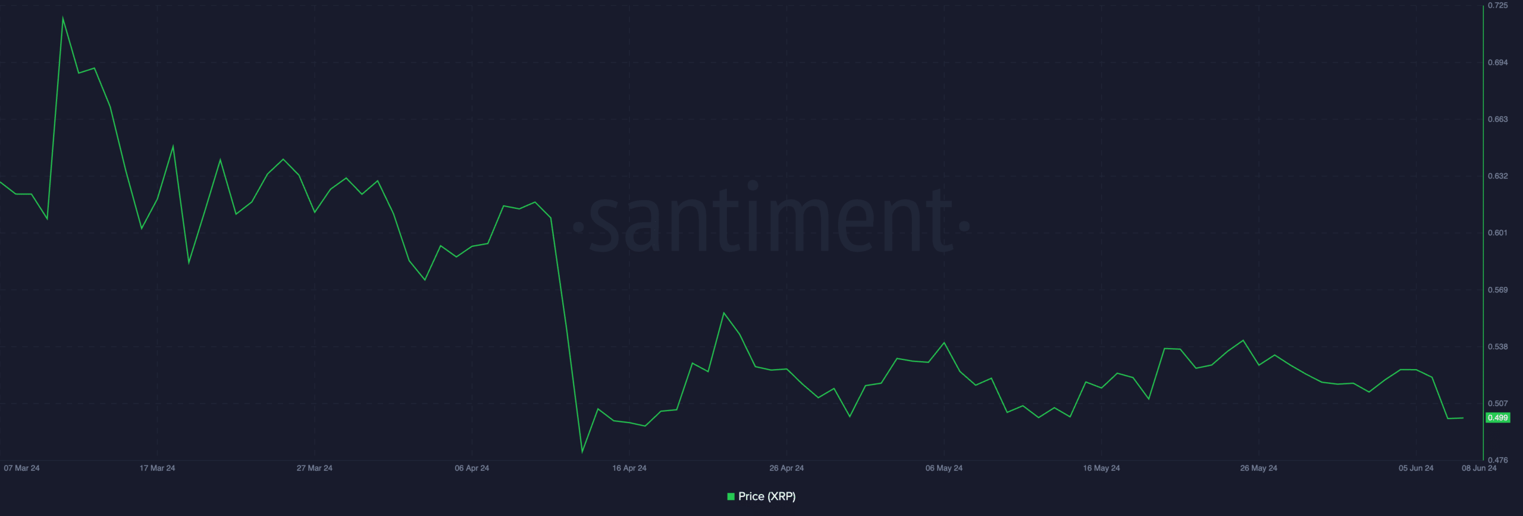Image resolution: width=1523 pixels, height=516 pixels.
Task: Select the 06 Apr 24 date label
Action: pos(472,468)
